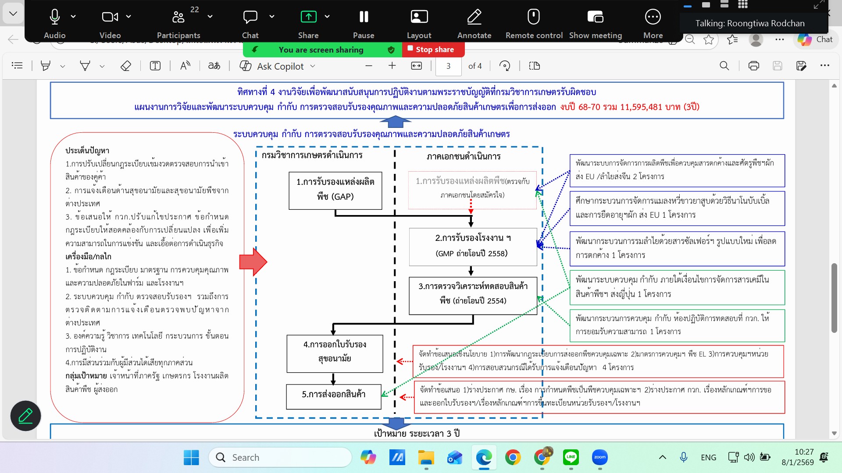842x473 pixels.
Task: Click the Layout icon in Zoom toolbar
Action: click(419, 17)
